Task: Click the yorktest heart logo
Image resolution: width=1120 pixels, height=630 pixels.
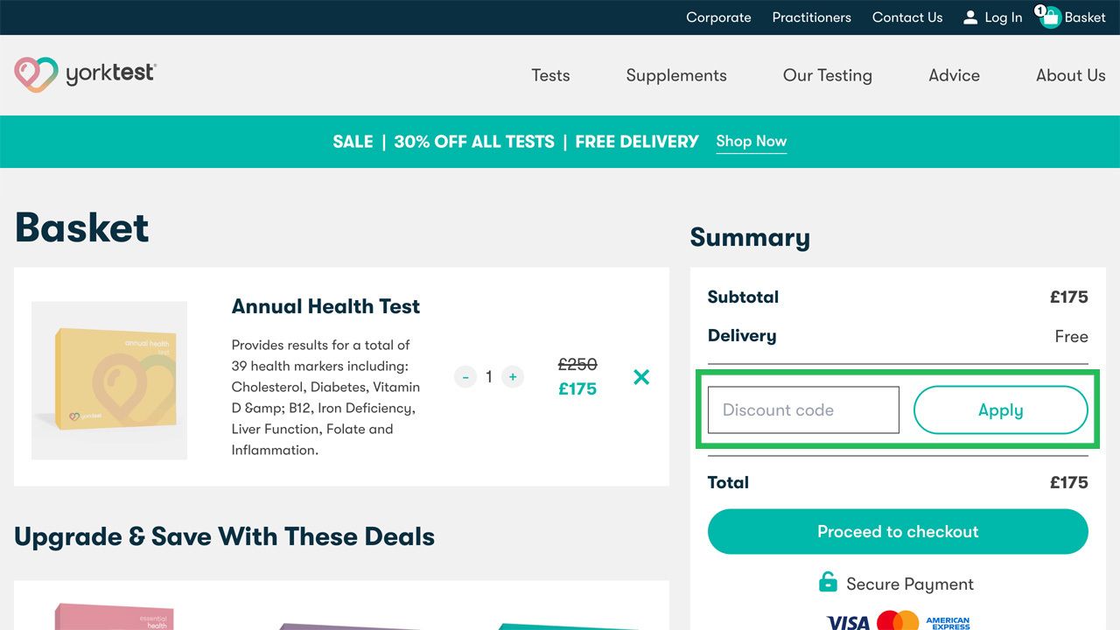Action: click(35, 75)
